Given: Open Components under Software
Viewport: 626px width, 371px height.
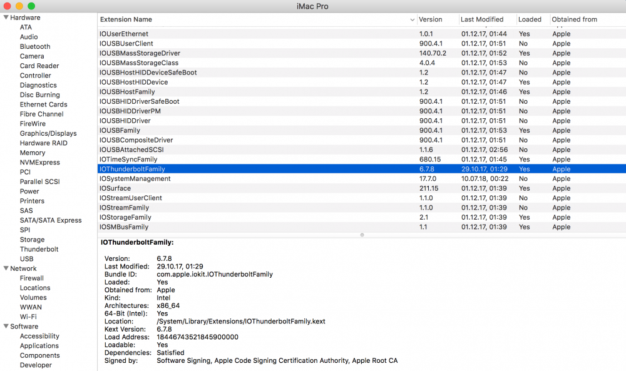Looking at the screenshot, I should click(x=40, y=355).
